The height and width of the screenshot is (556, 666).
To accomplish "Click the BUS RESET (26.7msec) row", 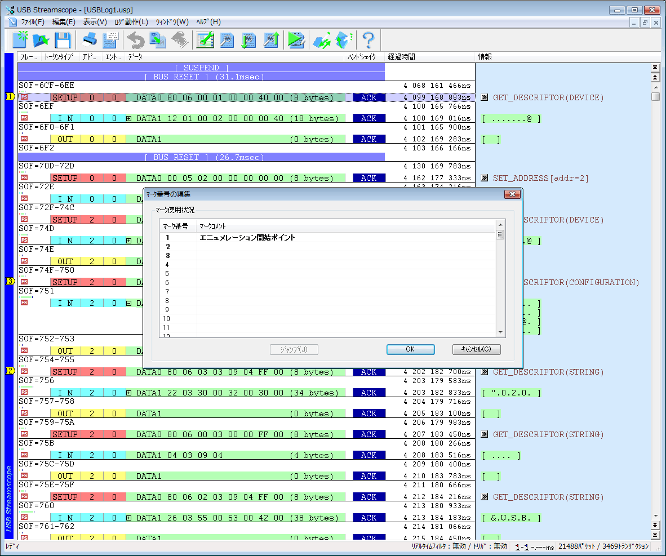I will 201,157.
